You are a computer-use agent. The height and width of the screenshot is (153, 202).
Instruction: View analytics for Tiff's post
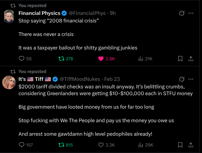(141, 145)
